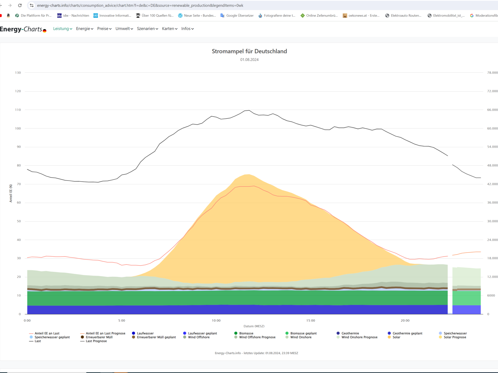Toggle 'Wind Onshore' legend series
This screenshot has height=373, width=498.
click(x=299, y=337)
